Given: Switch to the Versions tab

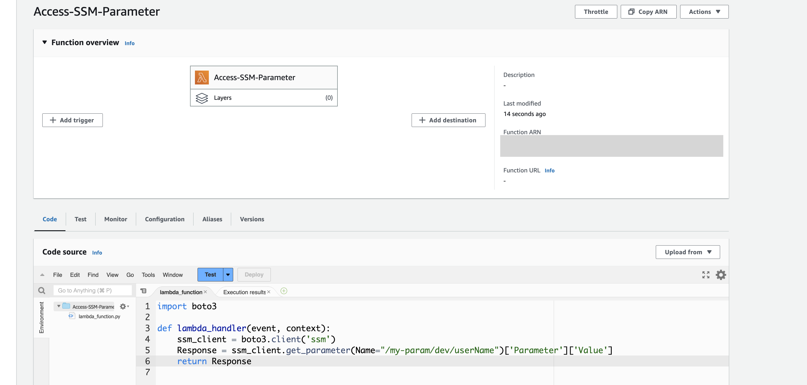Looking at the screenshot, I should tap(252, 219).
